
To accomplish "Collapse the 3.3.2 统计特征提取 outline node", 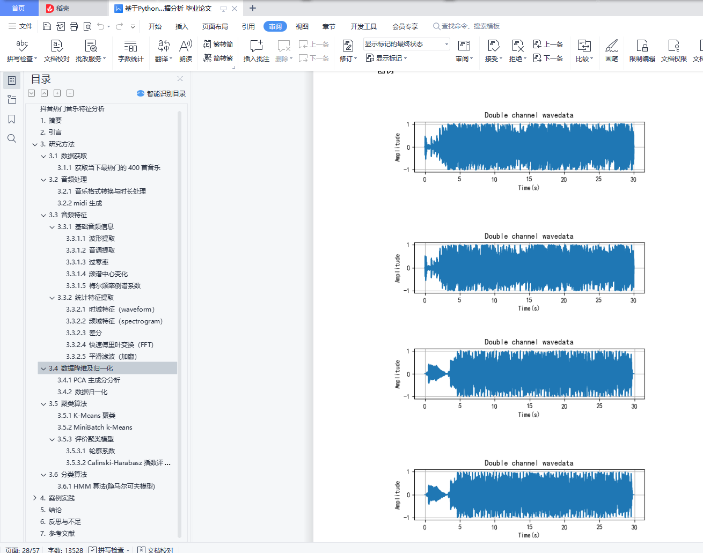I will (52, 298).
